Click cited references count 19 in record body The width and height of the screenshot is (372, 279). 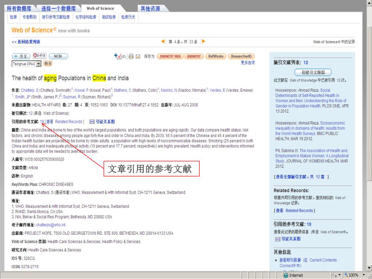coord(42,122)
